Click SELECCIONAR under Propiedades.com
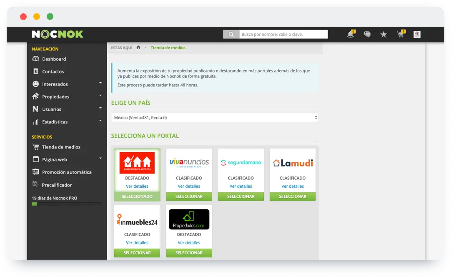 (189, 253)
